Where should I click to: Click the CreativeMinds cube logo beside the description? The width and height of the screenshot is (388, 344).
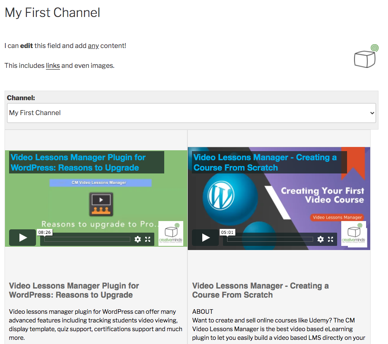click(366, 56)
